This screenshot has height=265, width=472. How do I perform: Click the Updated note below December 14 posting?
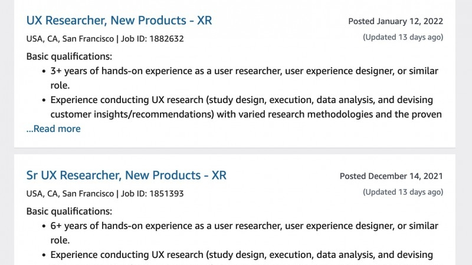click(x=403, y=192)
